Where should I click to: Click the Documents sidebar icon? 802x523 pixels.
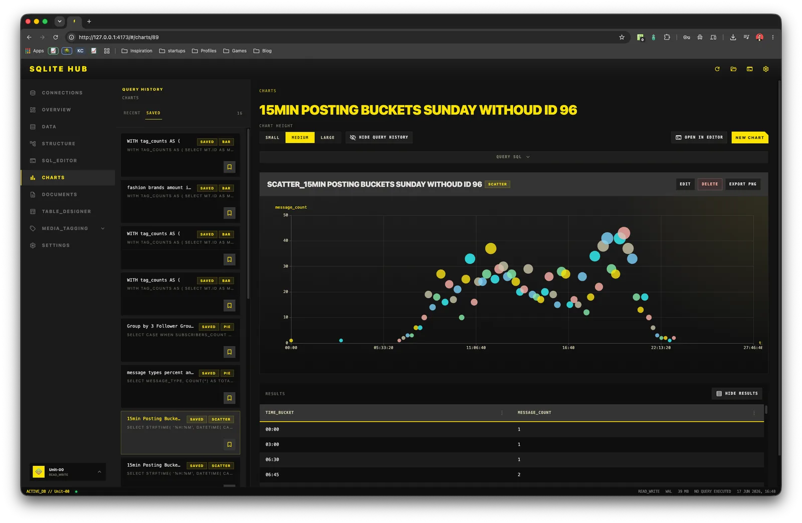click(x=33, y=195)
